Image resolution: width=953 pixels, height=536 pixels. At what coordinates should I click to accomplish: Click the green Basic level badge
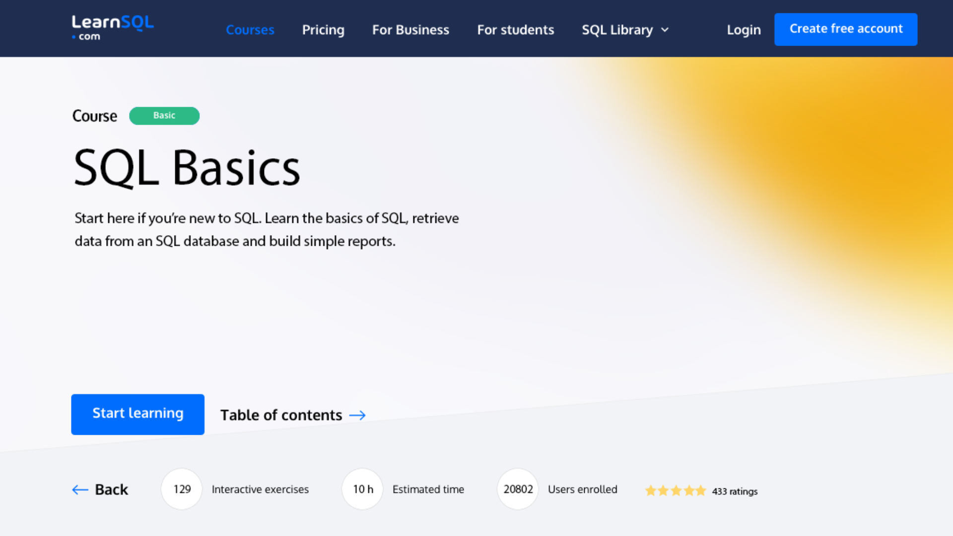pyautogui.click(x=164, y=116)
